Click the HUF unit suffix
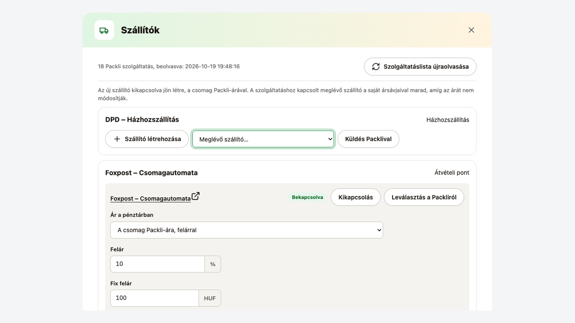The image size is (575, 323). pyautogui.click(x=210, y=298)
